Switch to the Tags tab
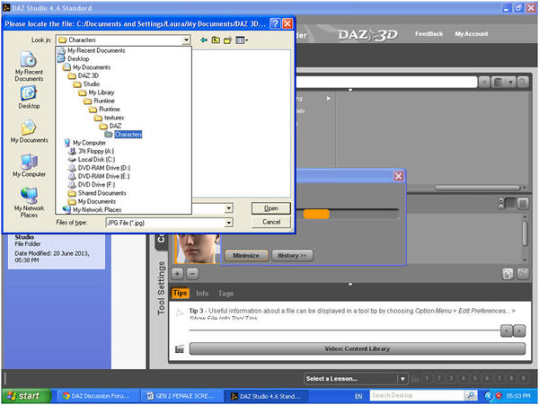 click(x=225, y=294)
